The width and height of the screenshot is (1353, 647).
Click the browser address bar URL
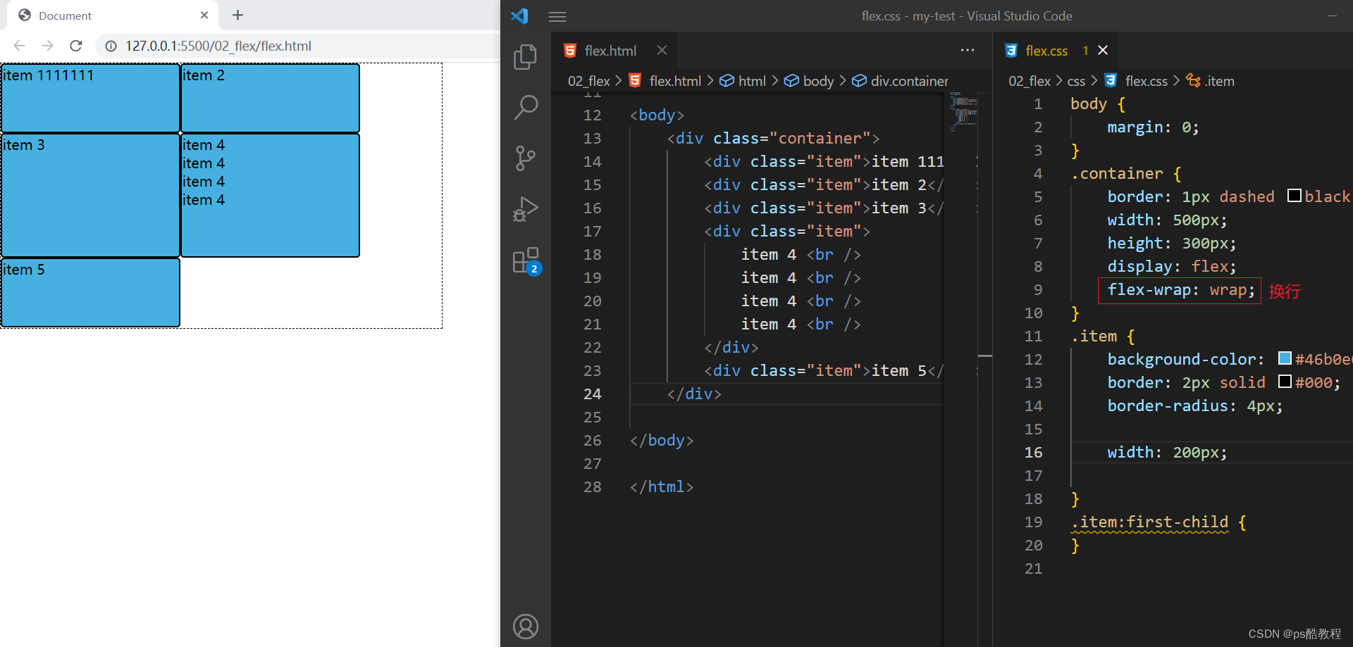point(218,46)
